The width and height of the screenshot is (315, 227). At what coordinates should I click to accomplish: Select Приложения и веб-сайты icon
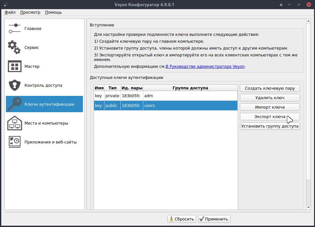pos(15,142)
